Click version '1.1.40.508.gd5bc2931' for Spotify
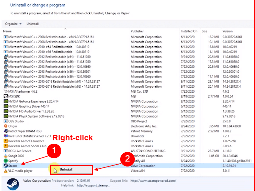This screenshot has height=191, width=255. click(x=237, y=161)
